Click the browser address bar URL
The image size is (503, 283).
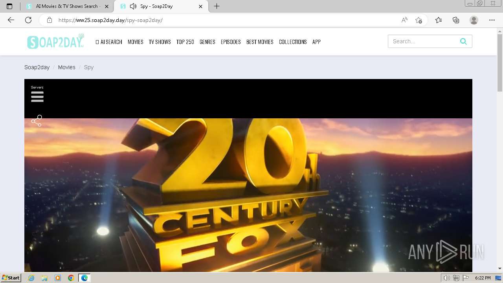click(x=110, y=20)
